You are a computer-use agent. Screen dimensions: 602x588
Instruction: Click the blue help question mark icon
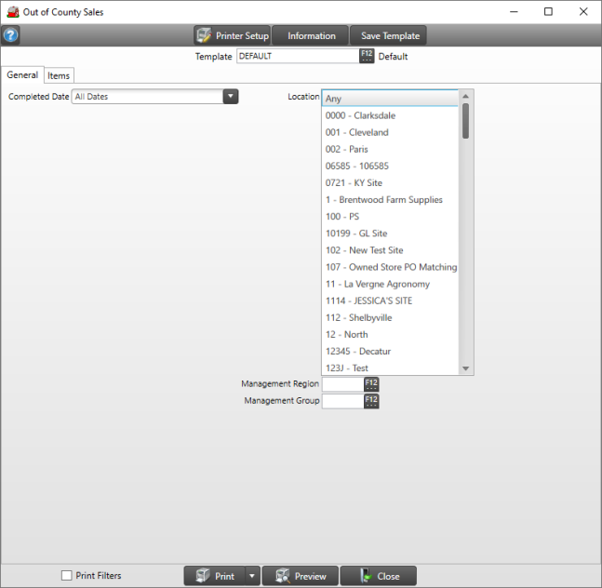[x=11, y=36]
